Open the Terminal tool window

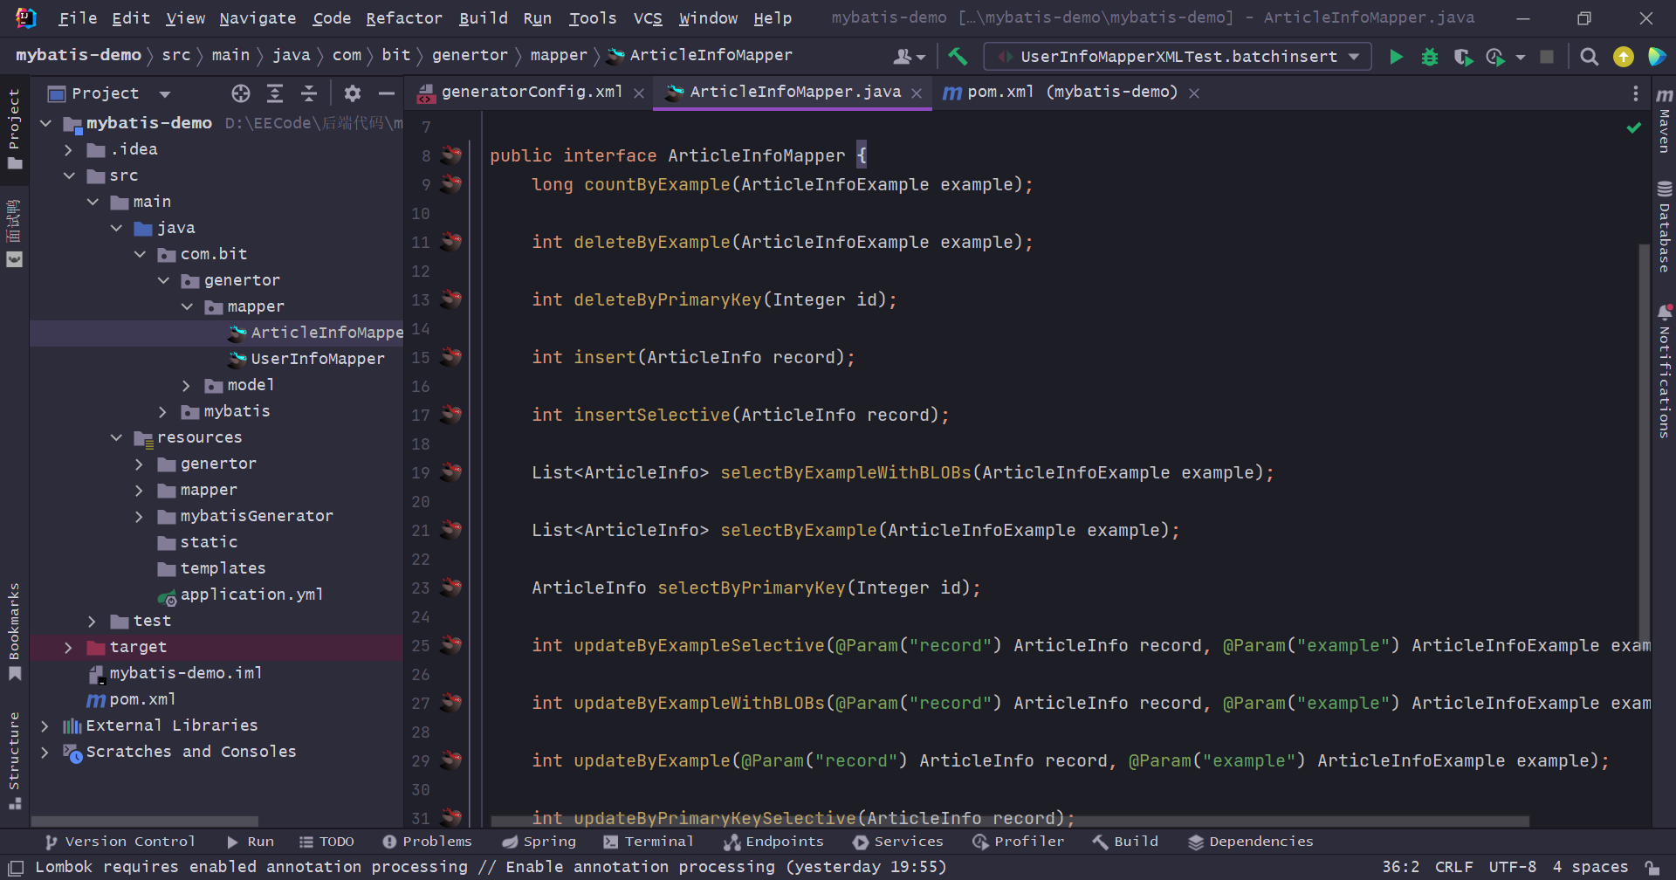point(648,842)
